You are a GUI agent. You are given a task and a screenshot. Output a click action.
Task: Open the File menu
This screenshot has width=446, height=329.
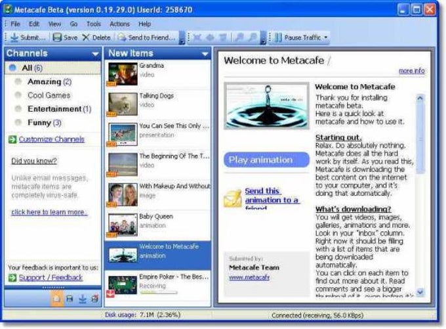15,24
